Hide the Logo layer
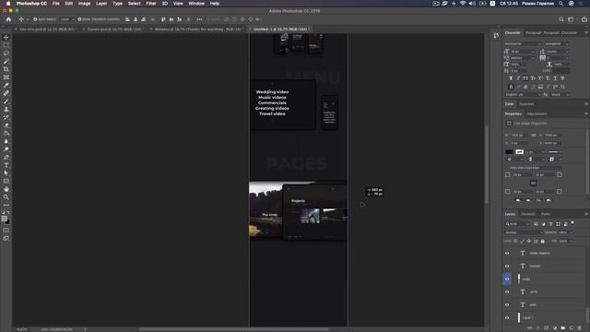 tap(507, 279)
